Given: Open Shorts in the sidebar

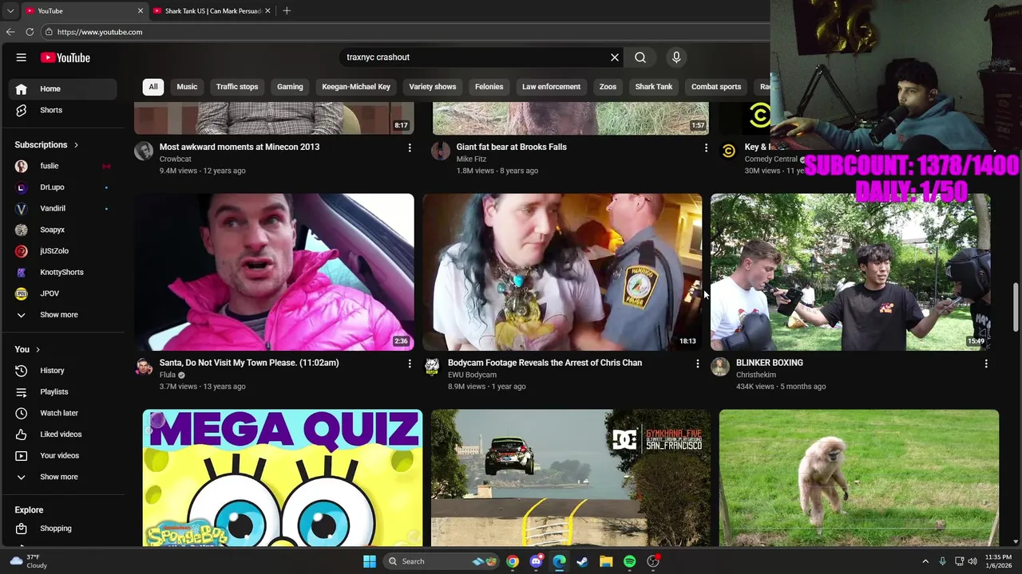Looking at the screenshot, I should pos(62,110).
